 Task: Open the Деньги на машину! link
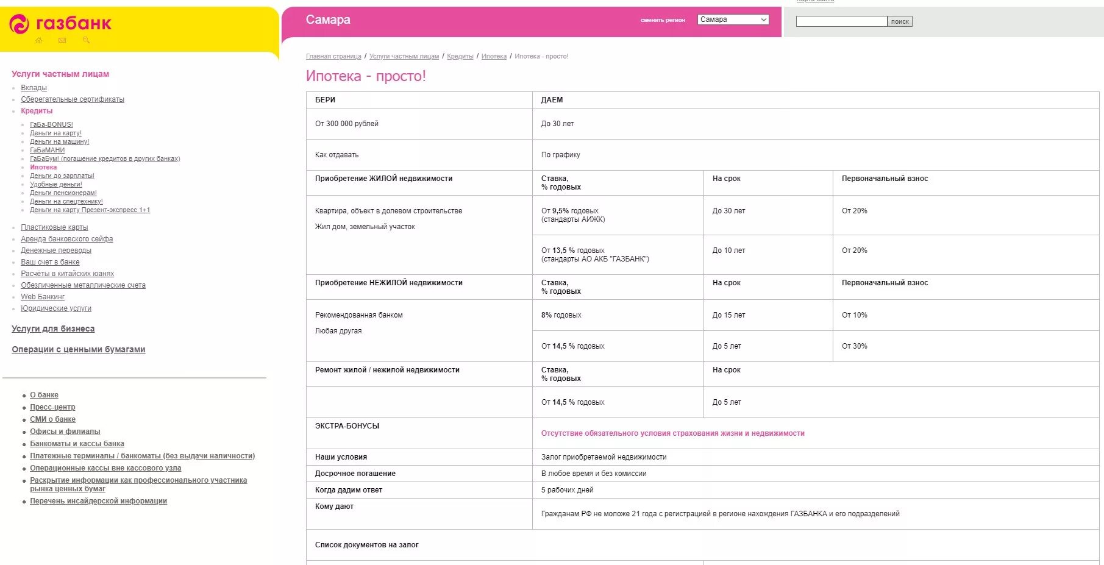59,141
